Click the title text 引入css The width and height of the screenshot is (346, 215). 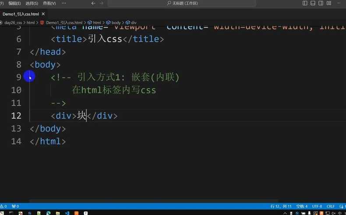pos(105,39)
